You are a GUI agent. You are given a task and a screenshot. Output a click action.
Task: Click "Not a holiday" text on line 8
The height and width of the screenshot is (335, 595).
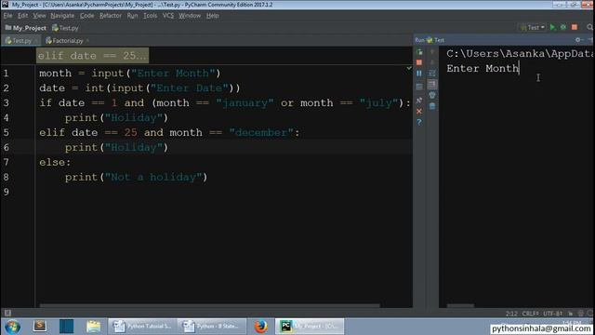coord(152,178)
